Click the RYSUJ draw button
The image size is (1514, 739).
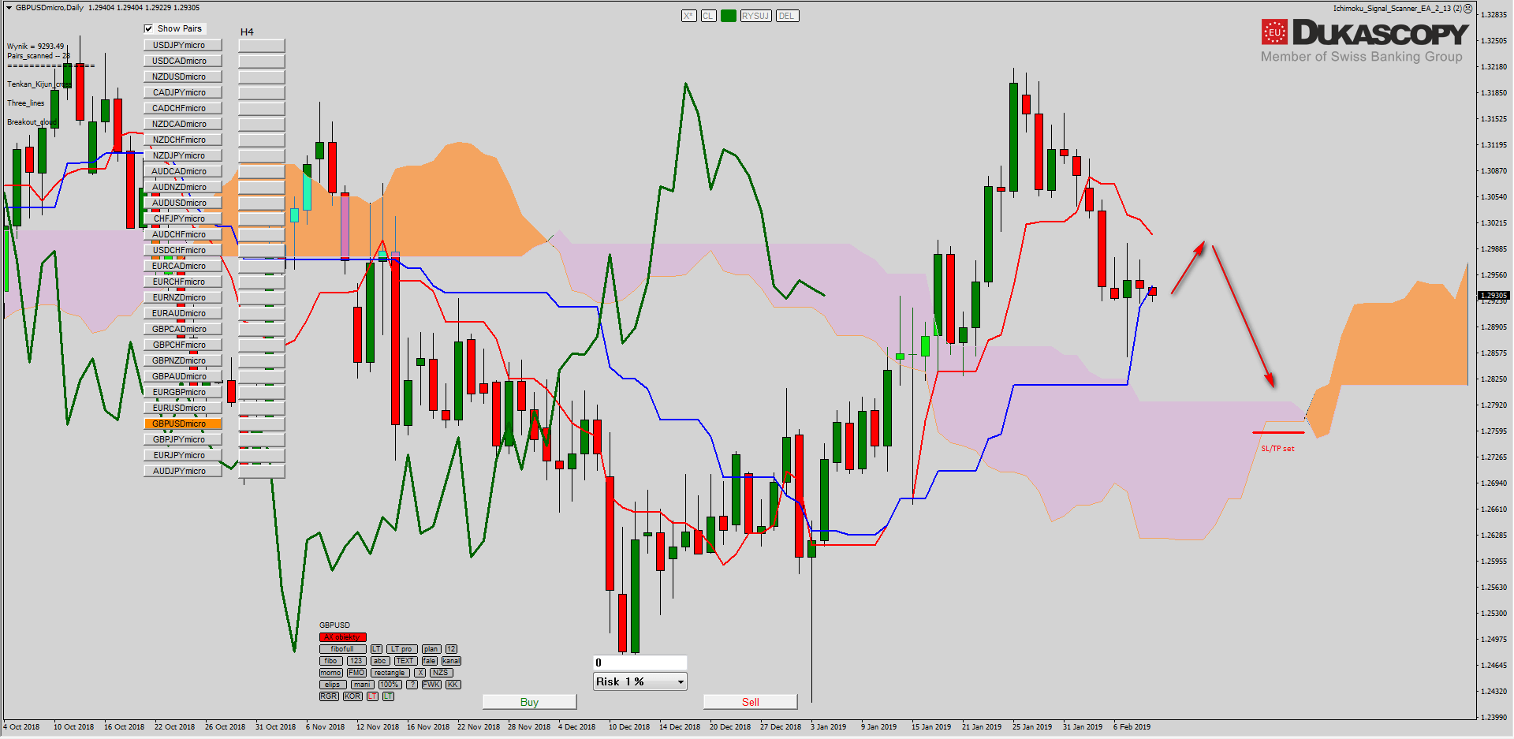(755, 16)
